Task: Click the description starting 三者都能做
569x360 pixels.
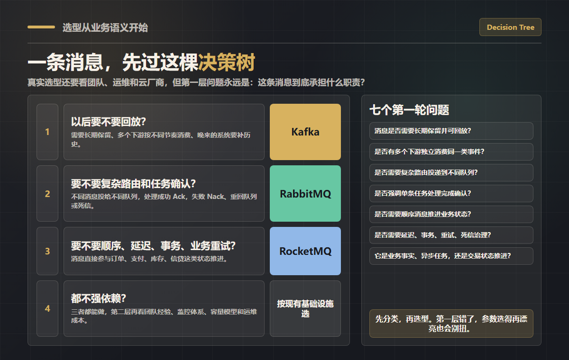Action: pyautogui.click(x=164, y=316)
